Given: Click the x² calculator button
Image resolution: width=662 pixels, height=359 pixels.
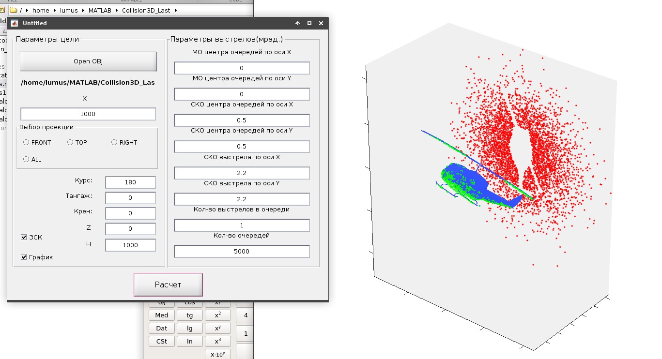Looking at the screenshot, I should pyautogui.click(x=218, y=315).
